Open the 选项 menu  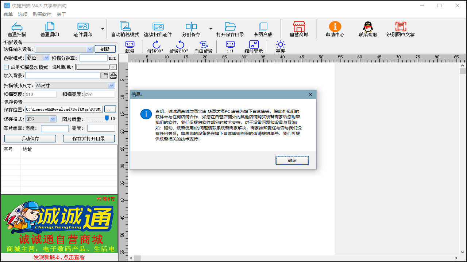coord(23,14)
